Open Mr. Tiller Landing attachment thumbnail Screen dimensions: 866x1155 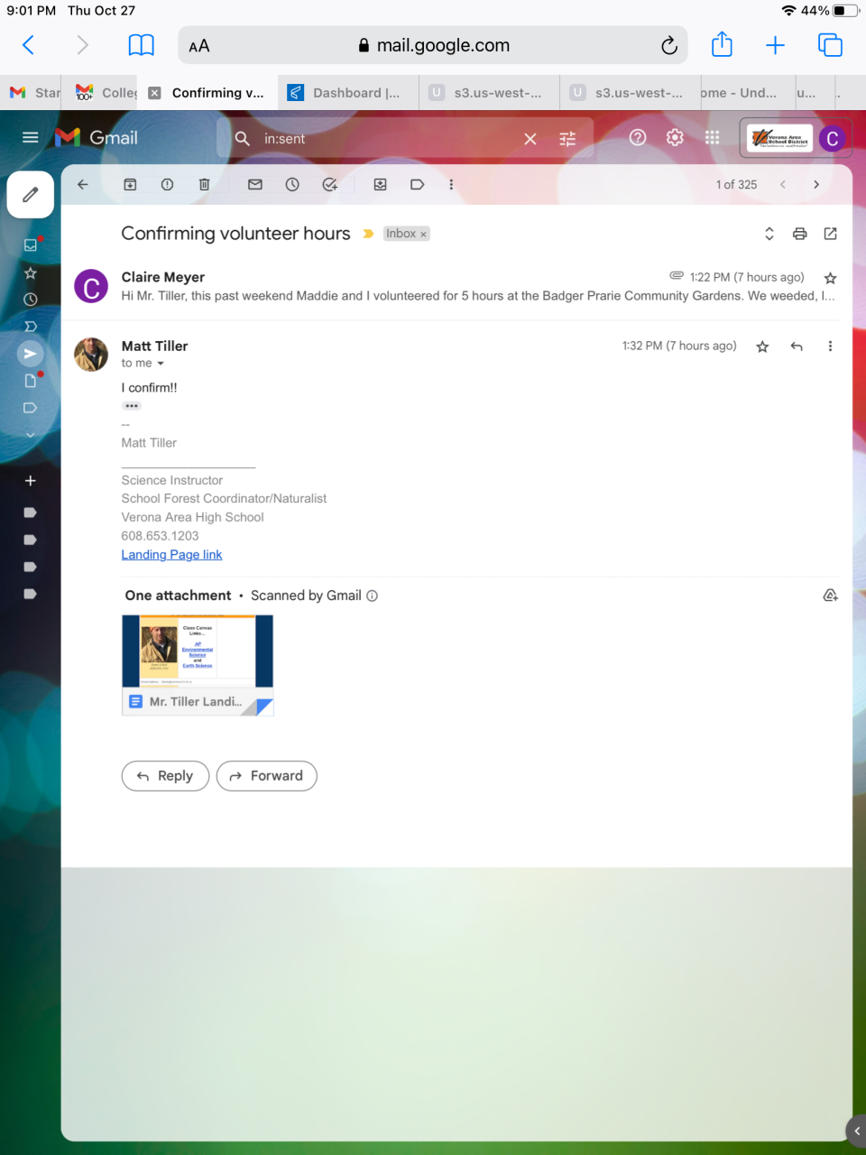pos(198,665)
